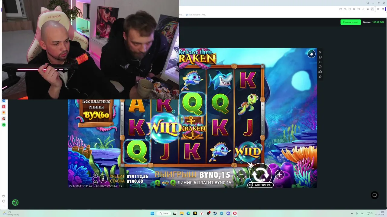Decrease the bet with the minus button
The height and width of the screenshot is (217, 387).
(x=241, y=174)
